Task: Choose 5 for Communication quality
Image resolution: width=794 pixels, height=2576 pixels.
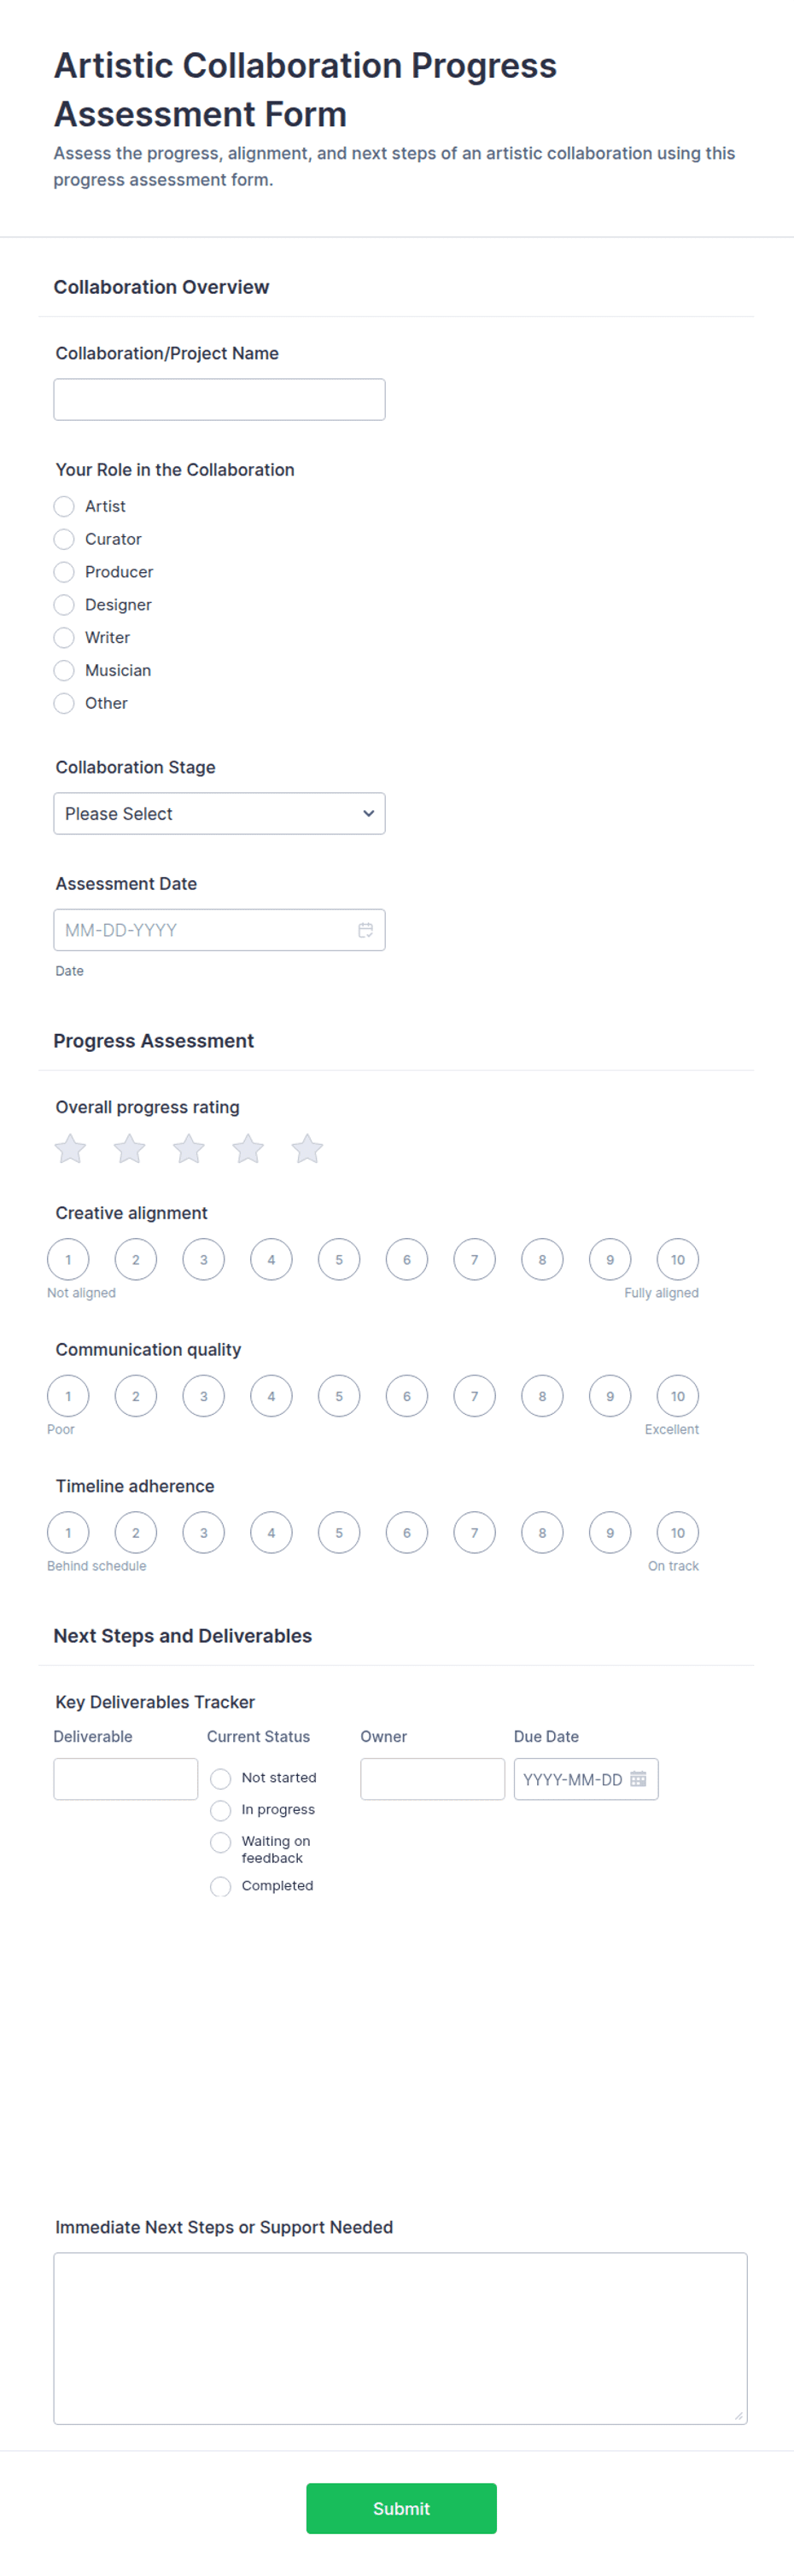Action: [x=339, y=1396]
